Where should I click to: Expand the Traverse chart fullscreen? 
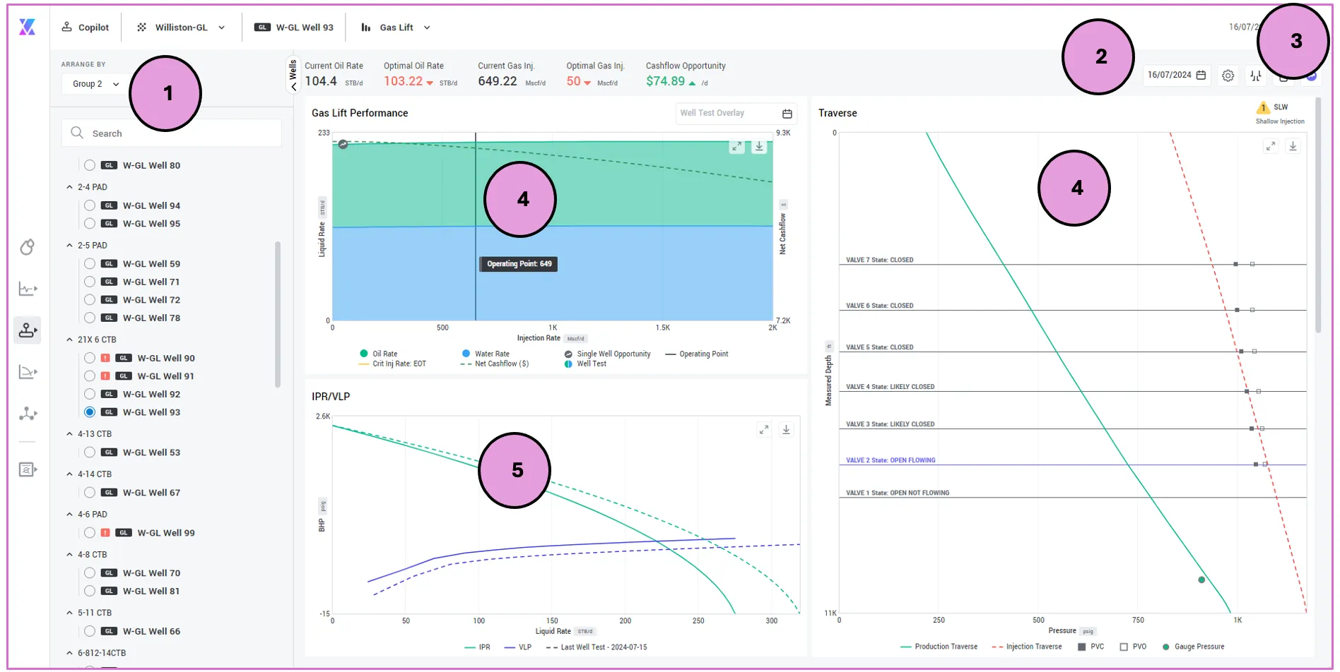point(1271,146)
